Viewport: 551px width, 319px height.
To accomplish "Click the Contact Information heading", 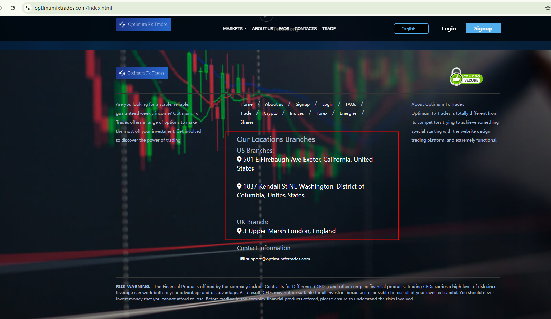I will (x=263, y=248).
